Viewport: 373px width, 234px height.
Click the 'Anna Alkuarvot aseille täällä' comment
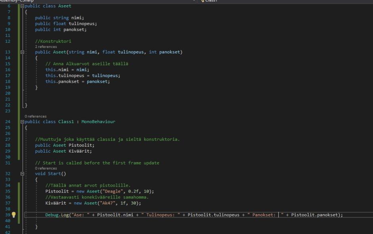[87, 64]
